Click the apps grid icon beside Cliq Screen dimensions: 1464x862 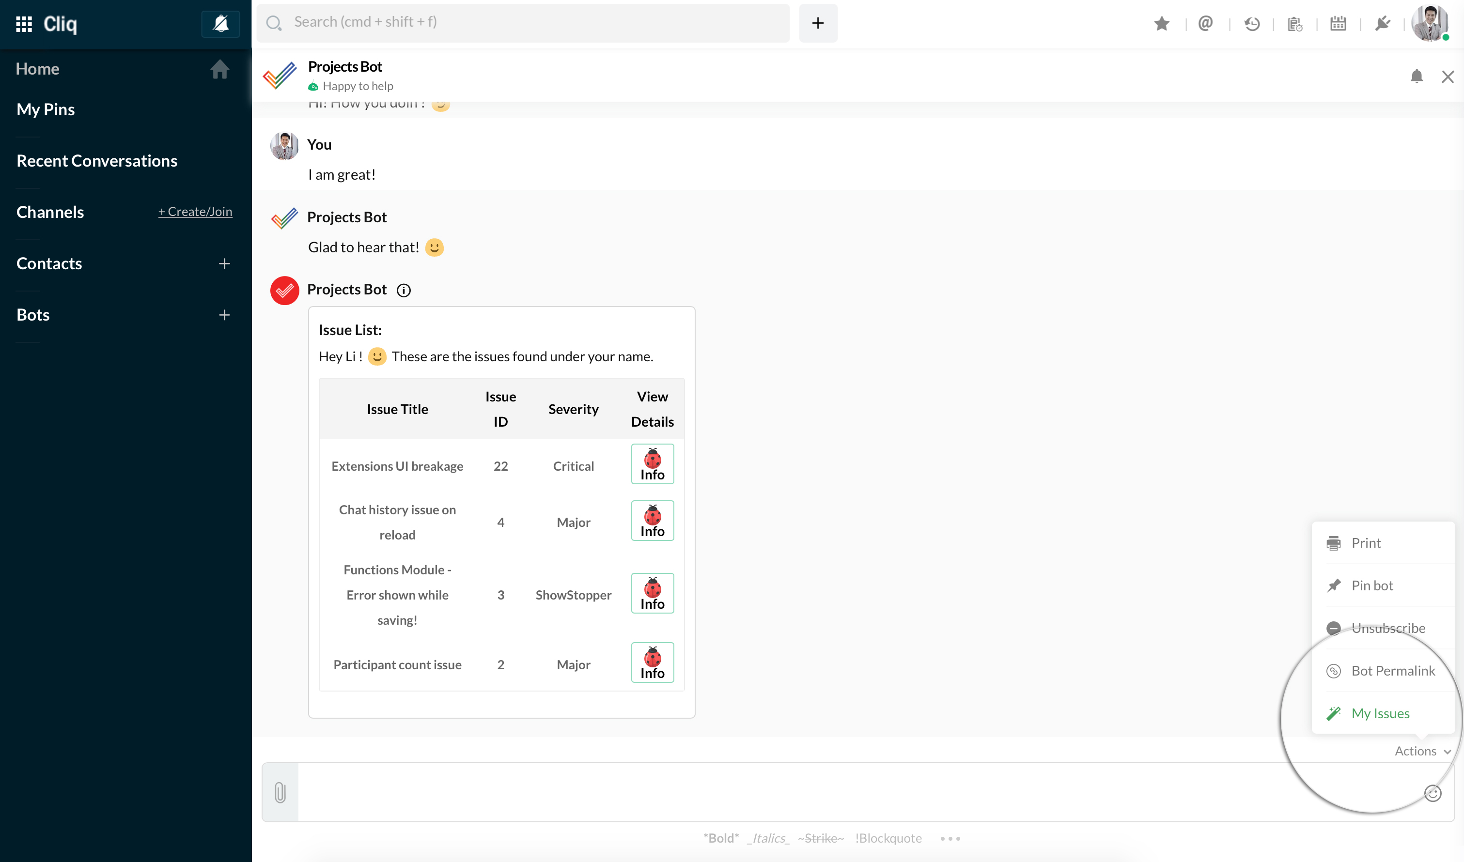(24, 24)
